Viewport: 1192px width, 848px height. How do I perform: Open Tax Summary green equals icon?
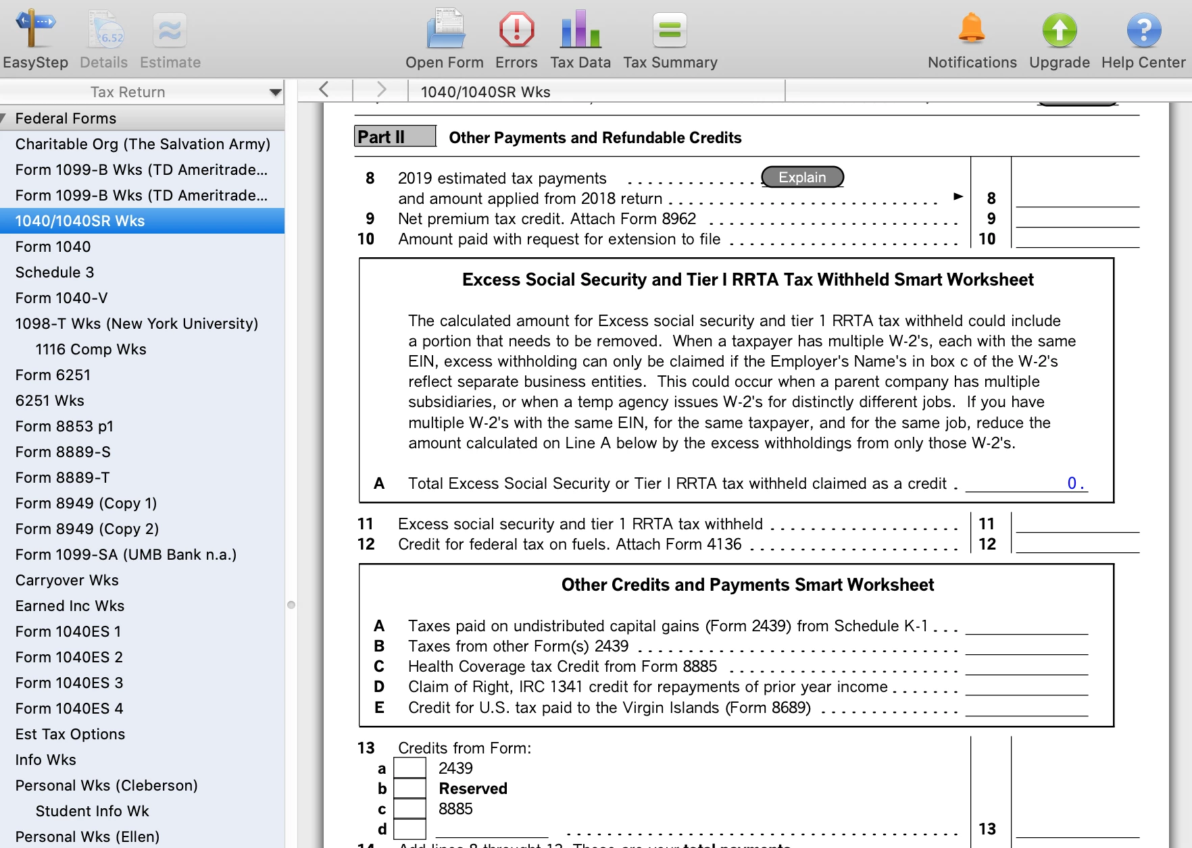click(x=670, y=30)
